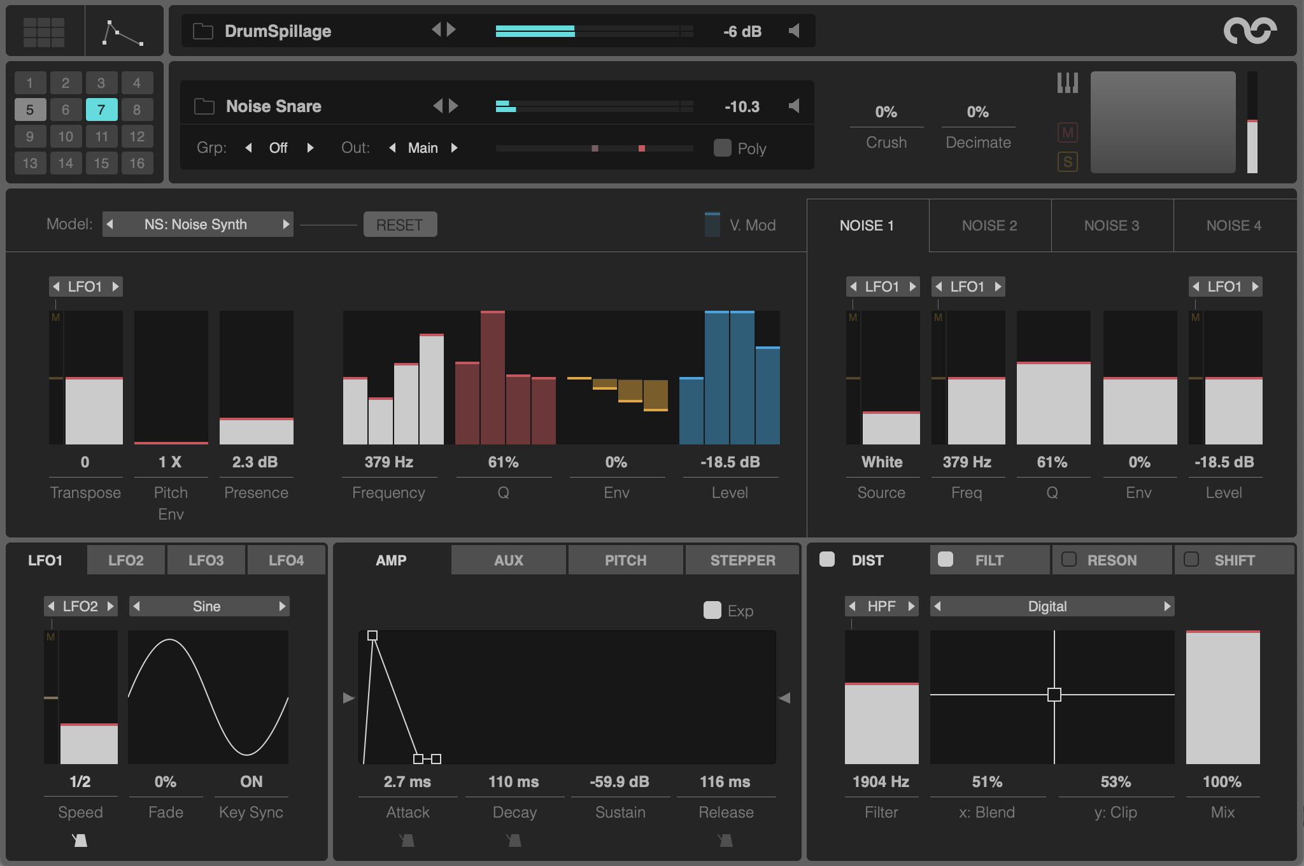
Task: Open the STEPPER envelope tab
Action: [742, 560]
